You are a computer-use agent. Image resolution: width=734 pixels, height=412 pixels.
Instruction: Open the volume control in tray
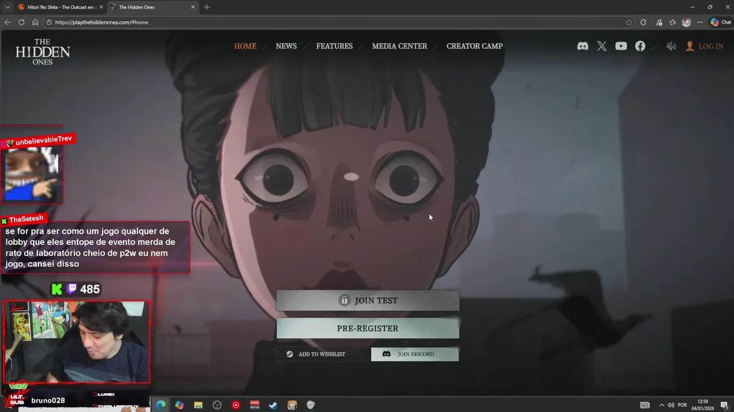pyautogui.click(x=671, y=405)
